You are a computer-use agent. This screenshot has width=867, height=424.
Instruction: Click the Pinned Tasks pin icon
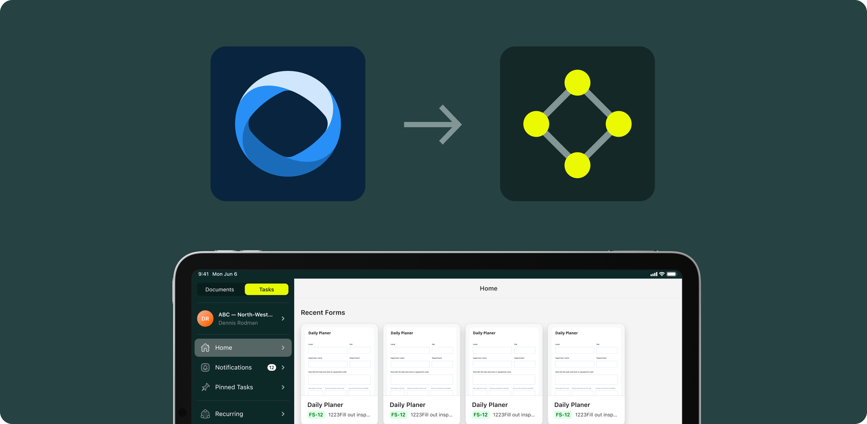tap(205, 387)
